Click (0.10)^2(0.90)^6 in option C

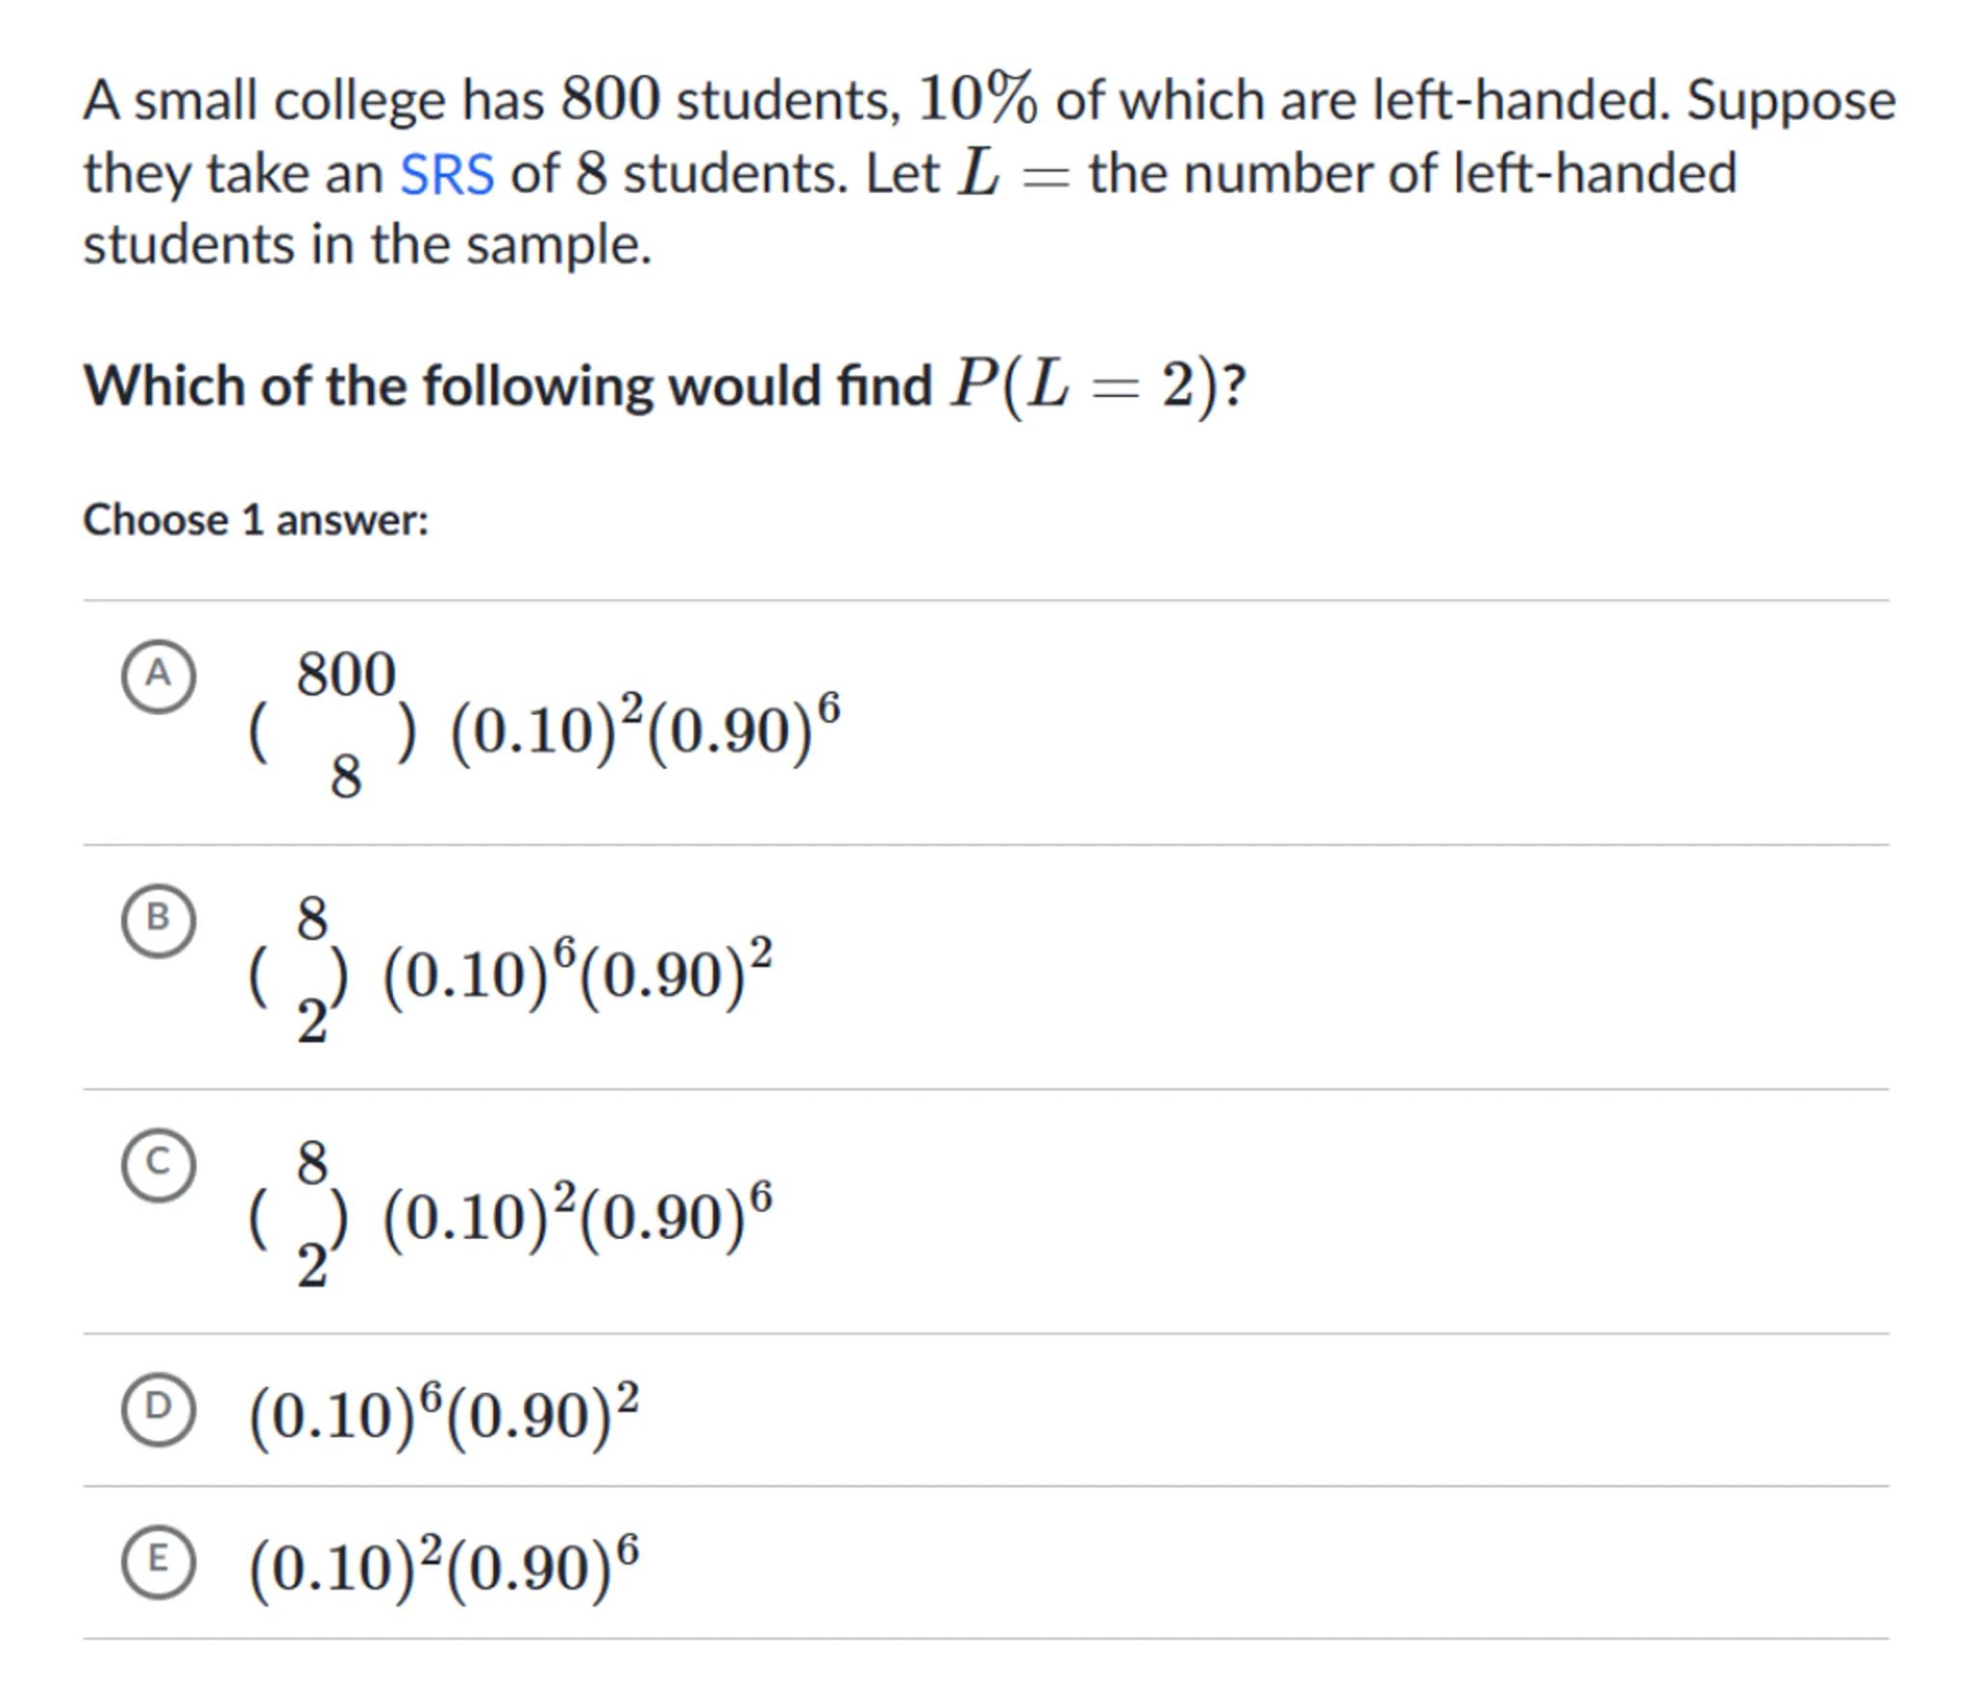(x=577, y=1217)
